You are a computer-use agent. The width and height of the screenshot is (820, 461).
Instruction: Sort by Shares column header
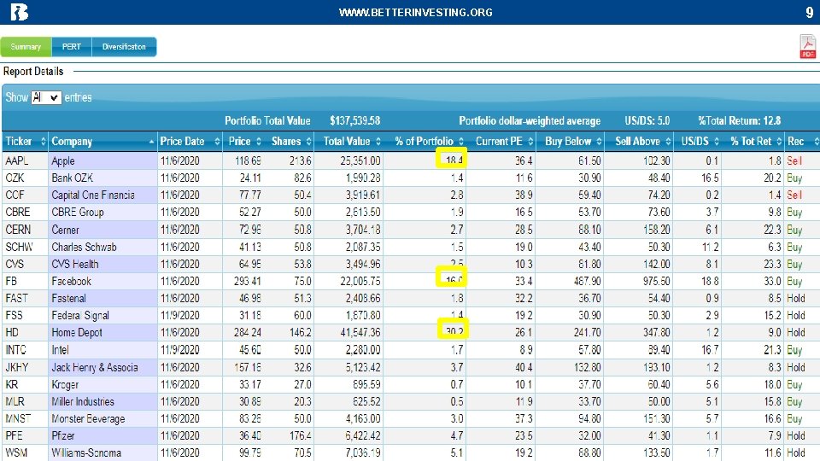coord(290,141)
